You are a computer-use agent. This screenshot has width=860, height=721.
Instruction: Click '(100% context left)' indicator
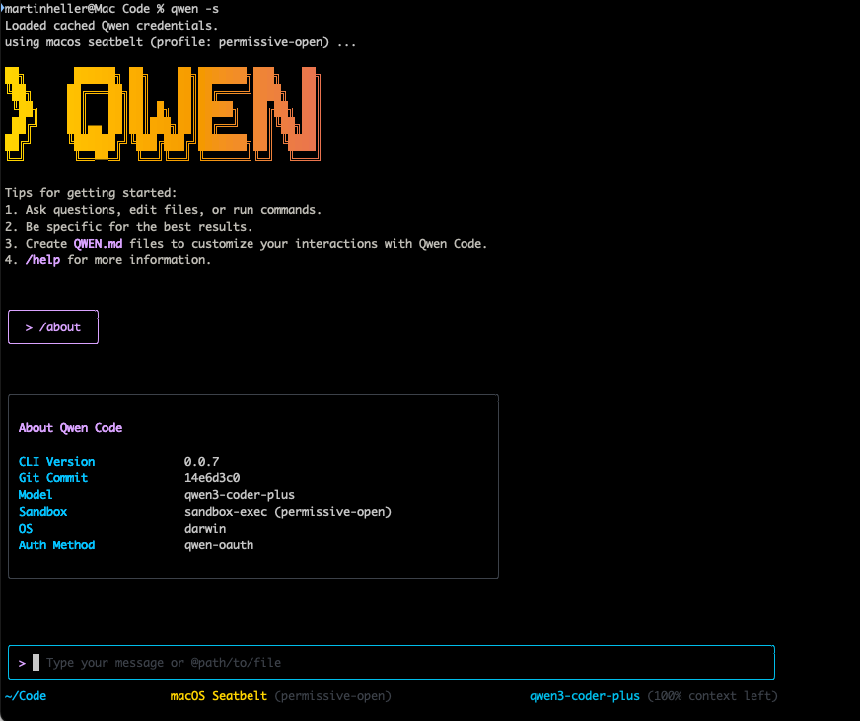pos(712,695)
